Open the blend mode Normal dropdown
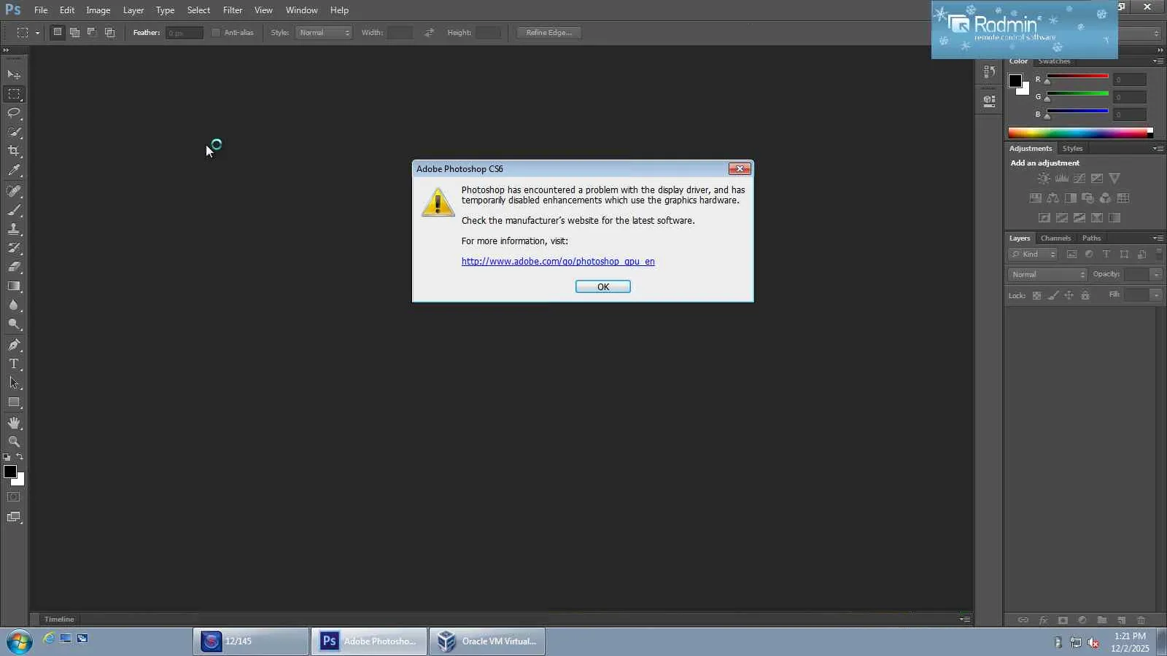The width and height of the screenshot is (1167, 656). 1047,275
